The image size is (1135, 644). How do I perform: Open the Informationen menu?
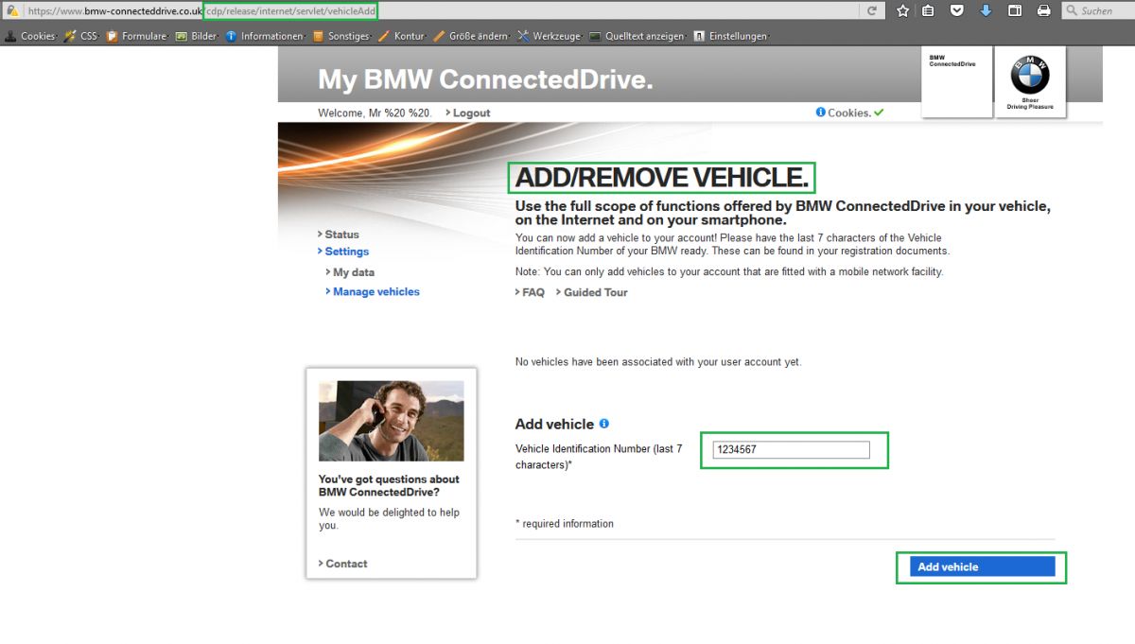(x=266, y=36)
